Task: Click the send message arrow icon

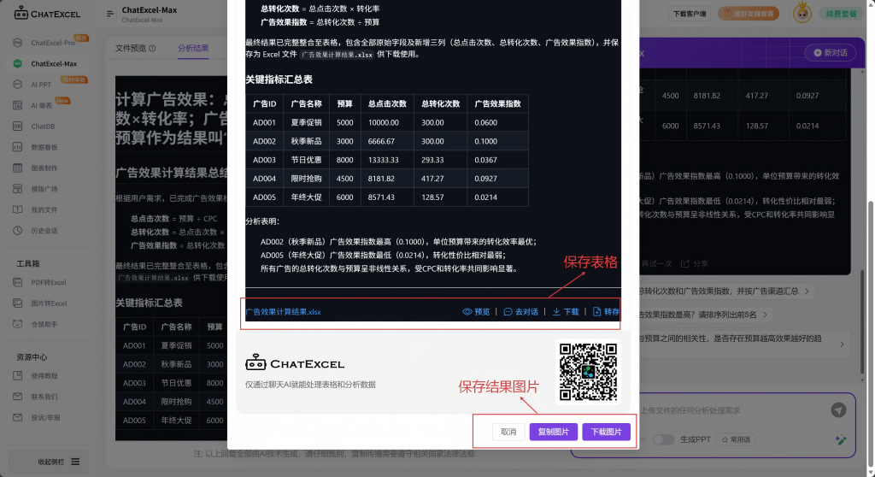Action: pyautogui.click(x=838, y=410)
